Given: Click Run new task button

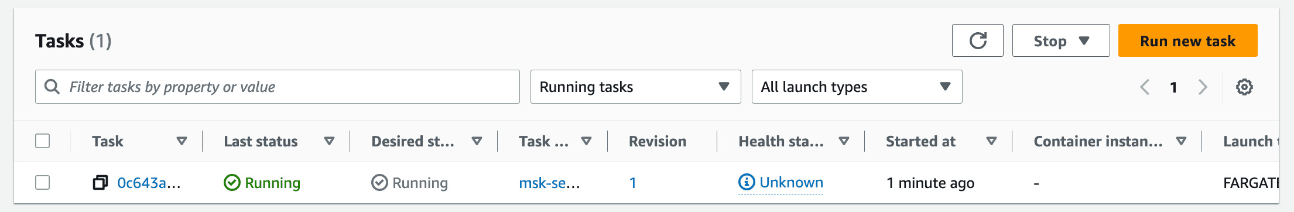Looking at the screenshot, I should pos(1187,40).
